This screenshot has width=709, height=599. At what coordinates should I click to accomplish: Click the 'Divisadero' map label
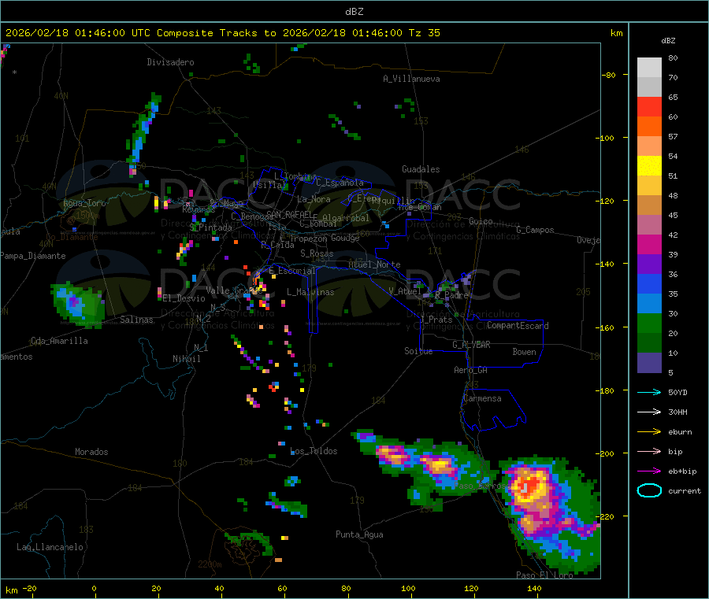point(170,62)
